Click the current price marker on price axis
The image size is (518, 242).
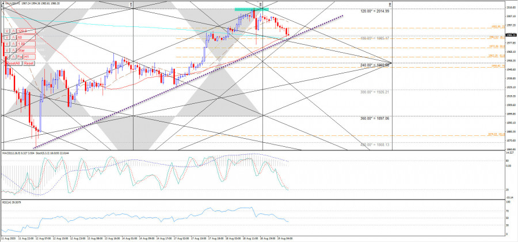tap(510, 35)
